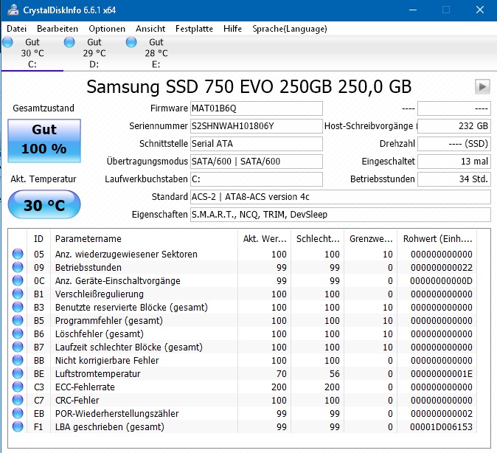The image size is (497, 453).
Task: Click the Drehzahl value ---- (SSD)
Action: pos(454,144)
